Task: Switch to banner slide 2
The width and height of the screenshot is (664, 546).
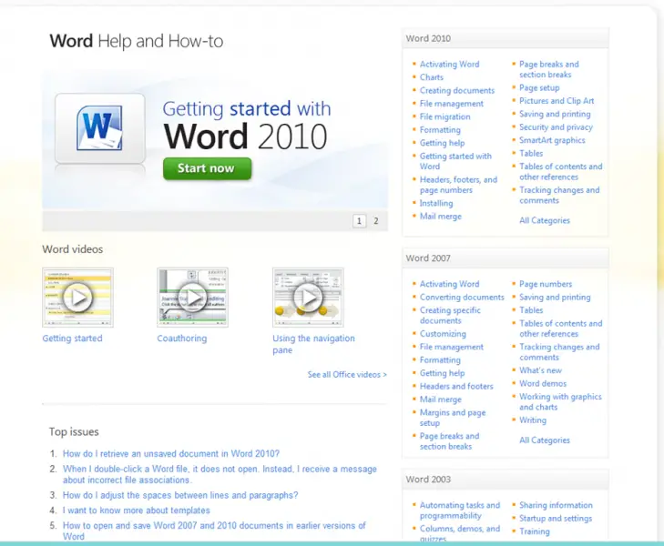Action: pyautogui.click(x=375, y=221)
